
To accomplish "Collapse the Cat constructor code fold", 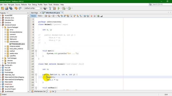I will point(36,74).
